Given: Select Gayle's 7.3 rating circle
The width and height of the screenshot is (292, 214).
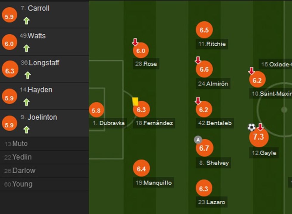Looking at the screenshot, I should 258,137.
